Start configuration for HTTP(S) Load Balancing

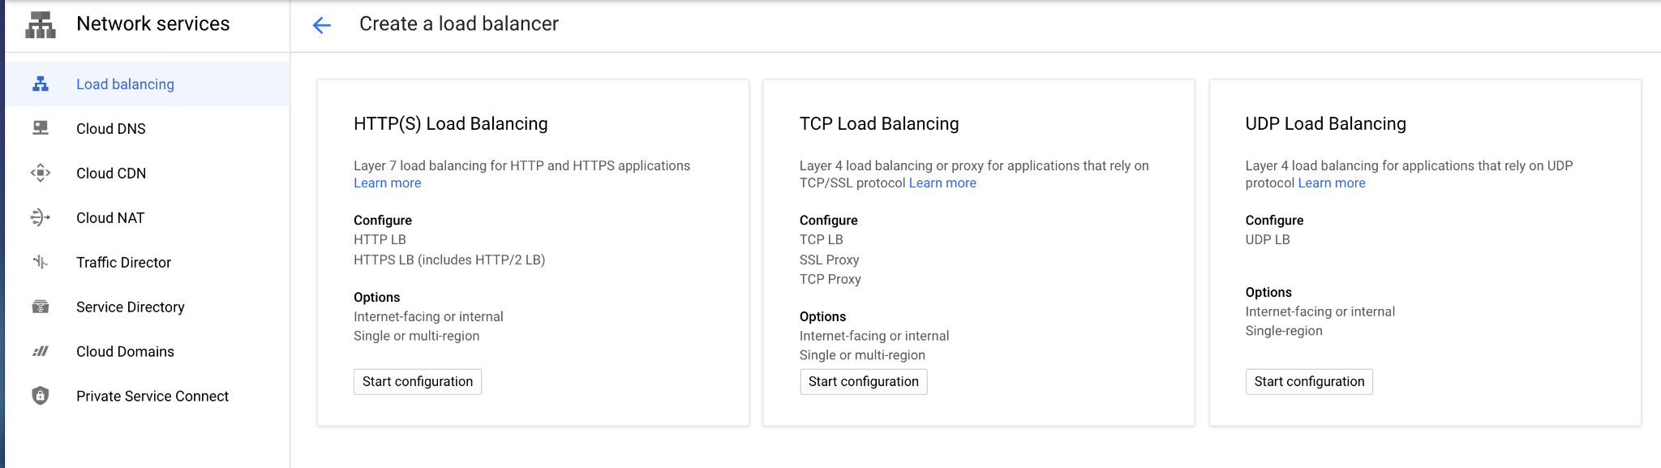pos(418,382)
